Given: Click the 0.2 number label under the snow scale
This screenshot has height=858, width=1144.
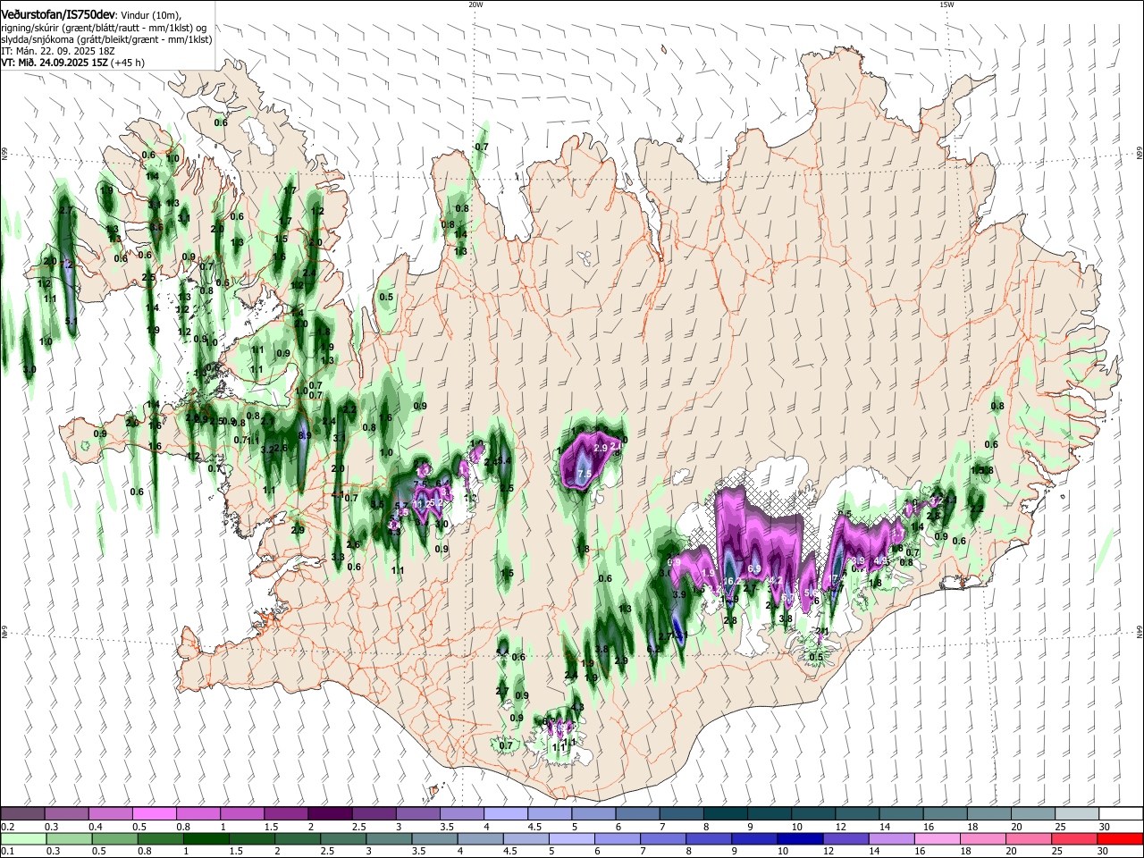Looking at the screenshot, I should pos(7,827).
